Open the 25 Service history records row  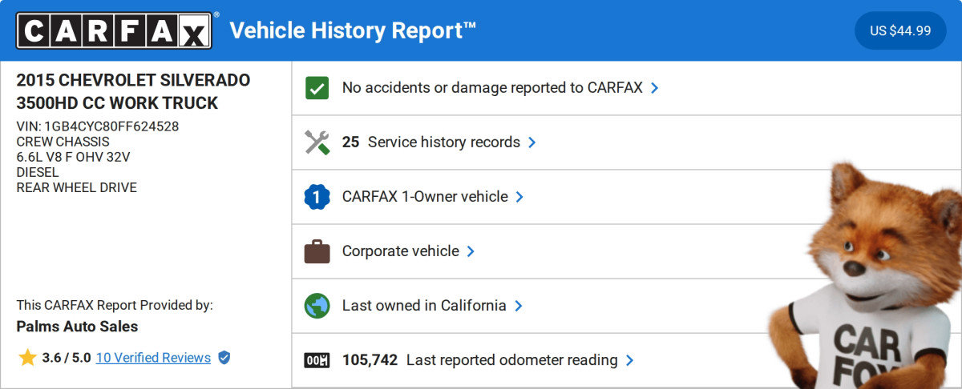(431, 142)
